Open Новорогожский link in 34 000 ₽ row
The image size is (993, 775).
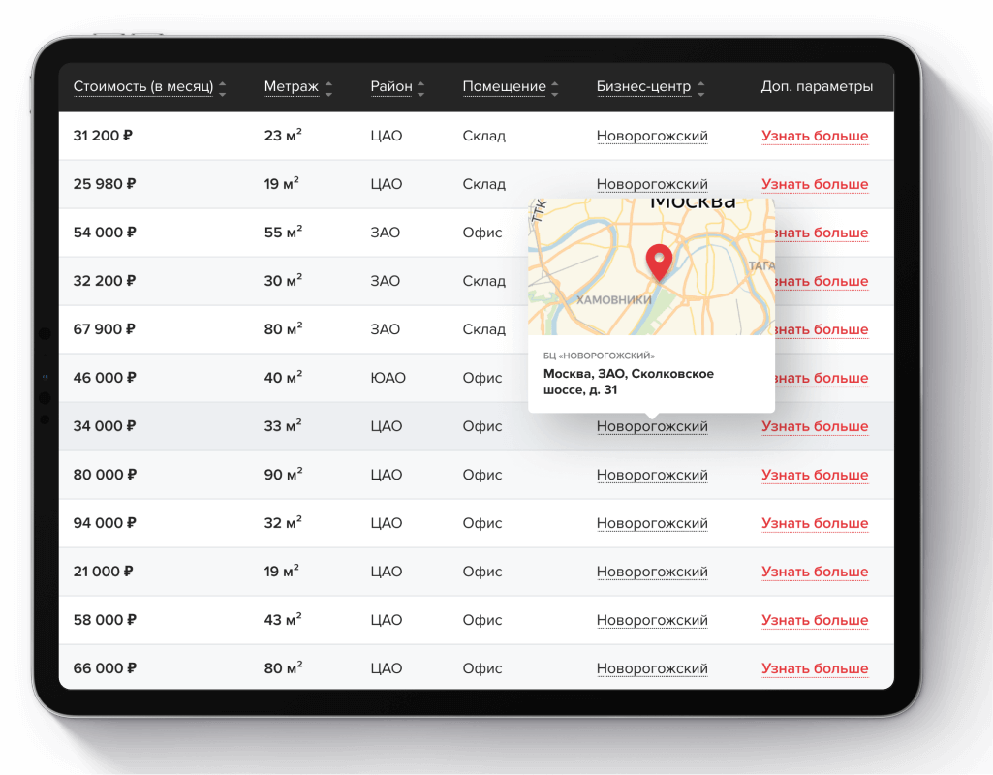pyautogui.click(x=652, y=426)
